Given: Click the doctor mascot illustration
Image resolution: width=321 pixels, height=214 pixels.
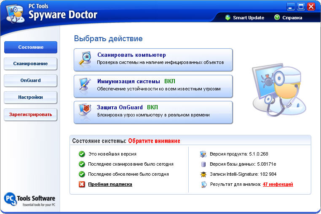Looking at the screenshot, I should [x=279, y=90].
